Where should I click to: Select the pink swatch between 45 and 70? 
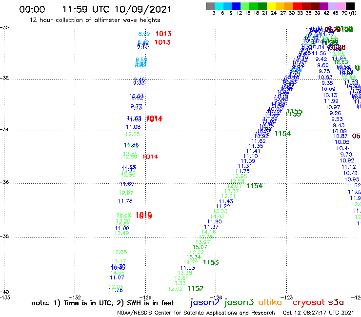(341, 6)
